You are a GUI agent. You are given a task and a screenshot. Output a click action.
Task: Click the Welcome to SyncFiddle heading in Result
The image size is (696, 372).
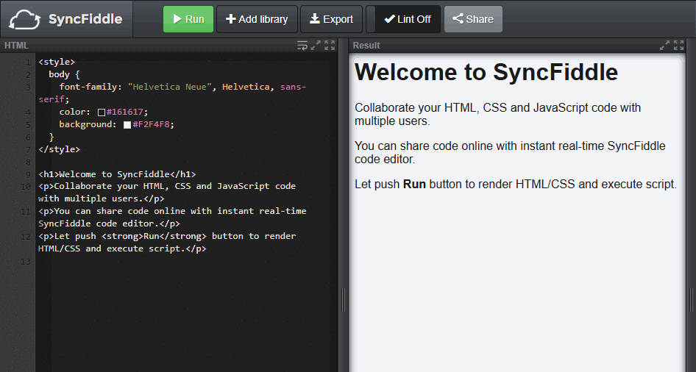tap(486, 72)
